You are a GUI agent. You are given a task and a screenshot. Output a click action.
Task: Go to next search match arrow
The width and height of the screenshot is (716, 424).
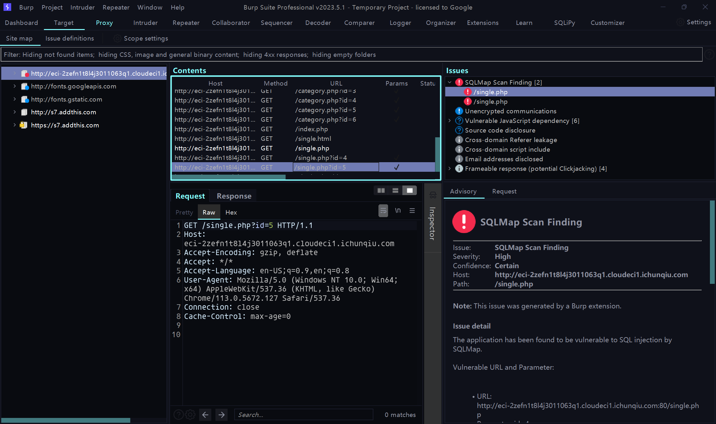[222, 415]
